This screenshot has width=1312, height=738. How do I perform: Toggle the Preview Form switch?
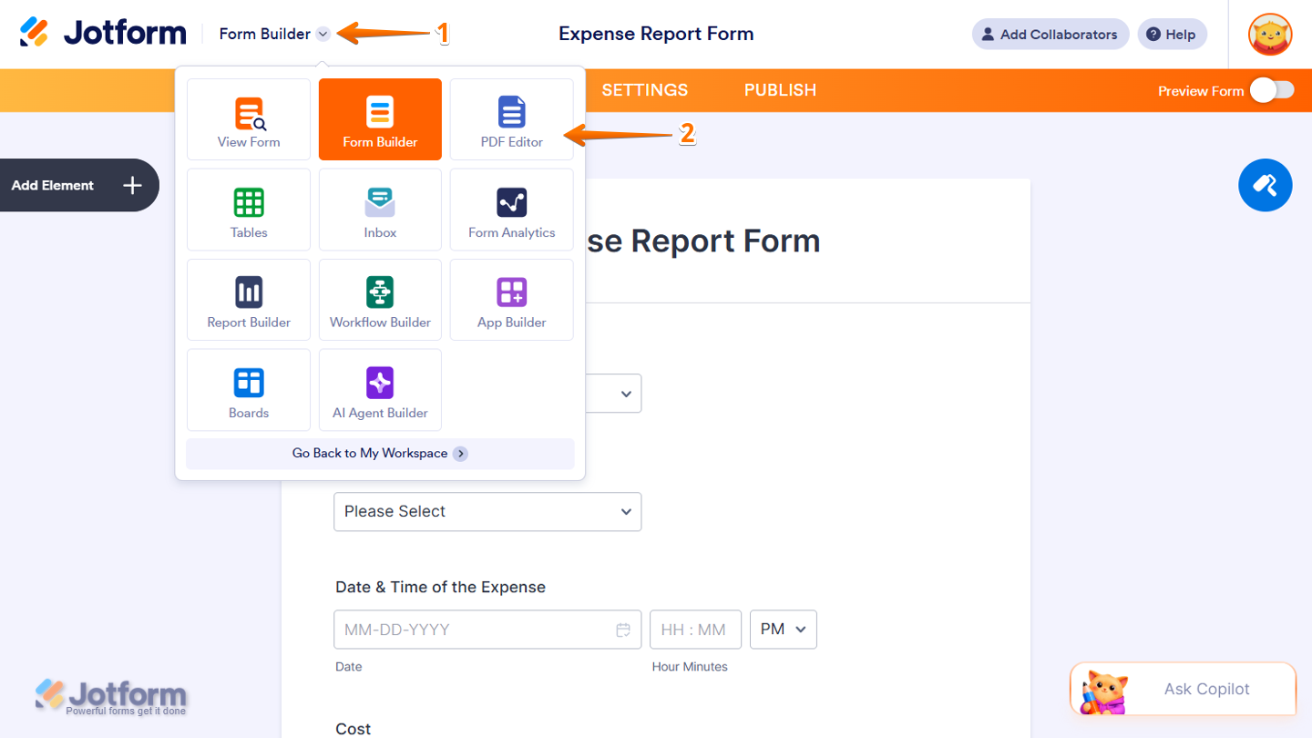coord(1272,90)
